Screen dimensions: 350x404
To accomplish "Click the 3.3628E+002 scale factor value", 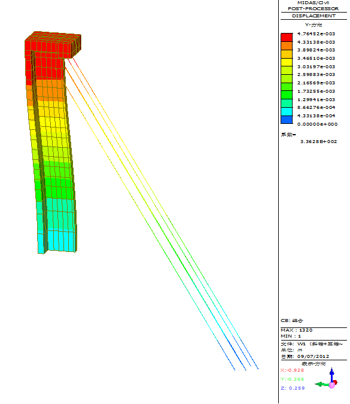I will [318, 141].
